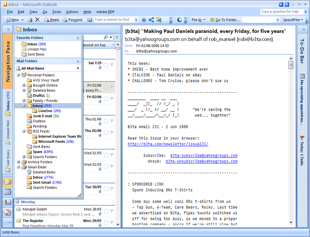Click the Sent Items icon on vertical bar
310x237 pixels.
pos(8,169)
